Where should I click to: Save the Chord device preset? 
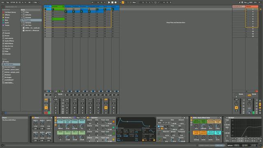(x=51, y=118)
